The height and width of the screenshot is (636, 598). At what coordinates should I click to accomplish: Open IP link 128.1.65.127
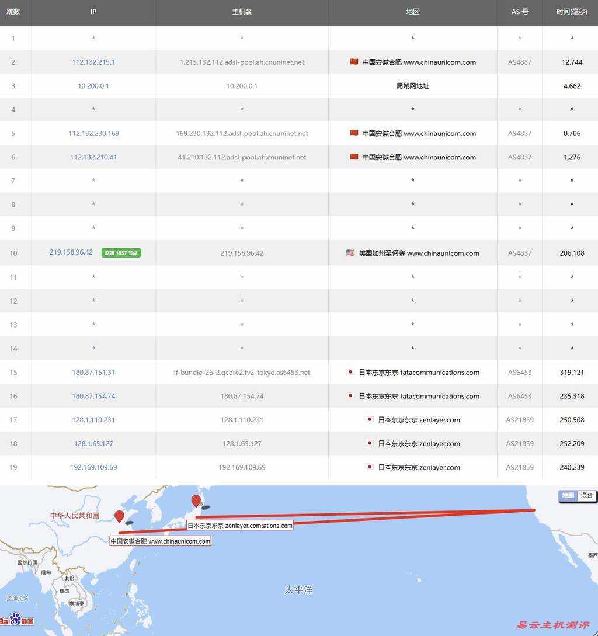point(93,444)
